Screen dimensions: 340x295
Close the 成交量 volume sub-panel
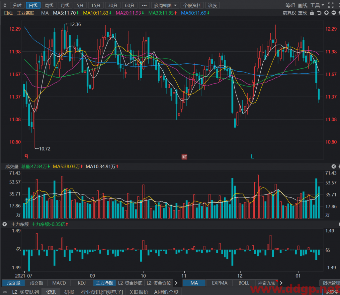tap(334, 166)
